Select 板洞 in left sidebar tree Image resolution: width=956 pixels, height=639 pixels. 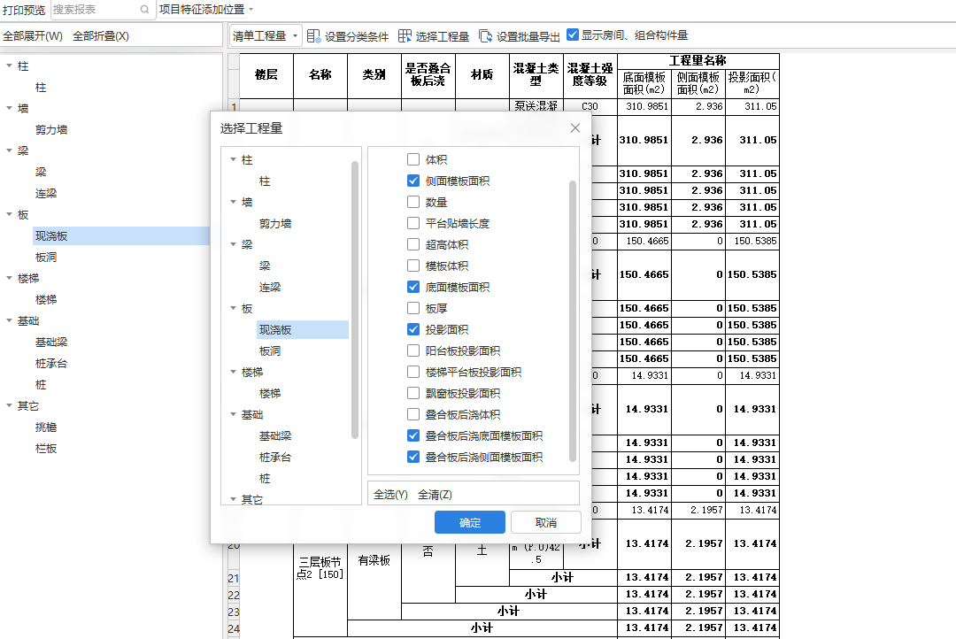pyautogui.click(x=46, y=258)
